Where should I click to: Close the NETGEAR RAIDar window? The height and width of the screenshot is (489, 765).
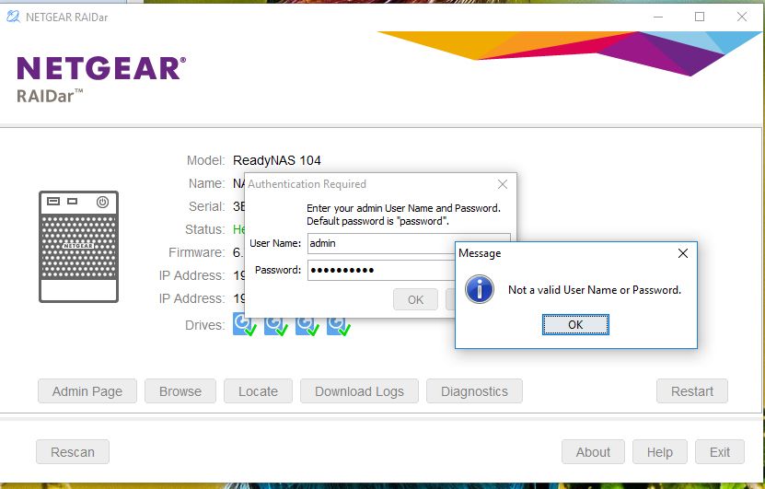[x=742, y=17]
